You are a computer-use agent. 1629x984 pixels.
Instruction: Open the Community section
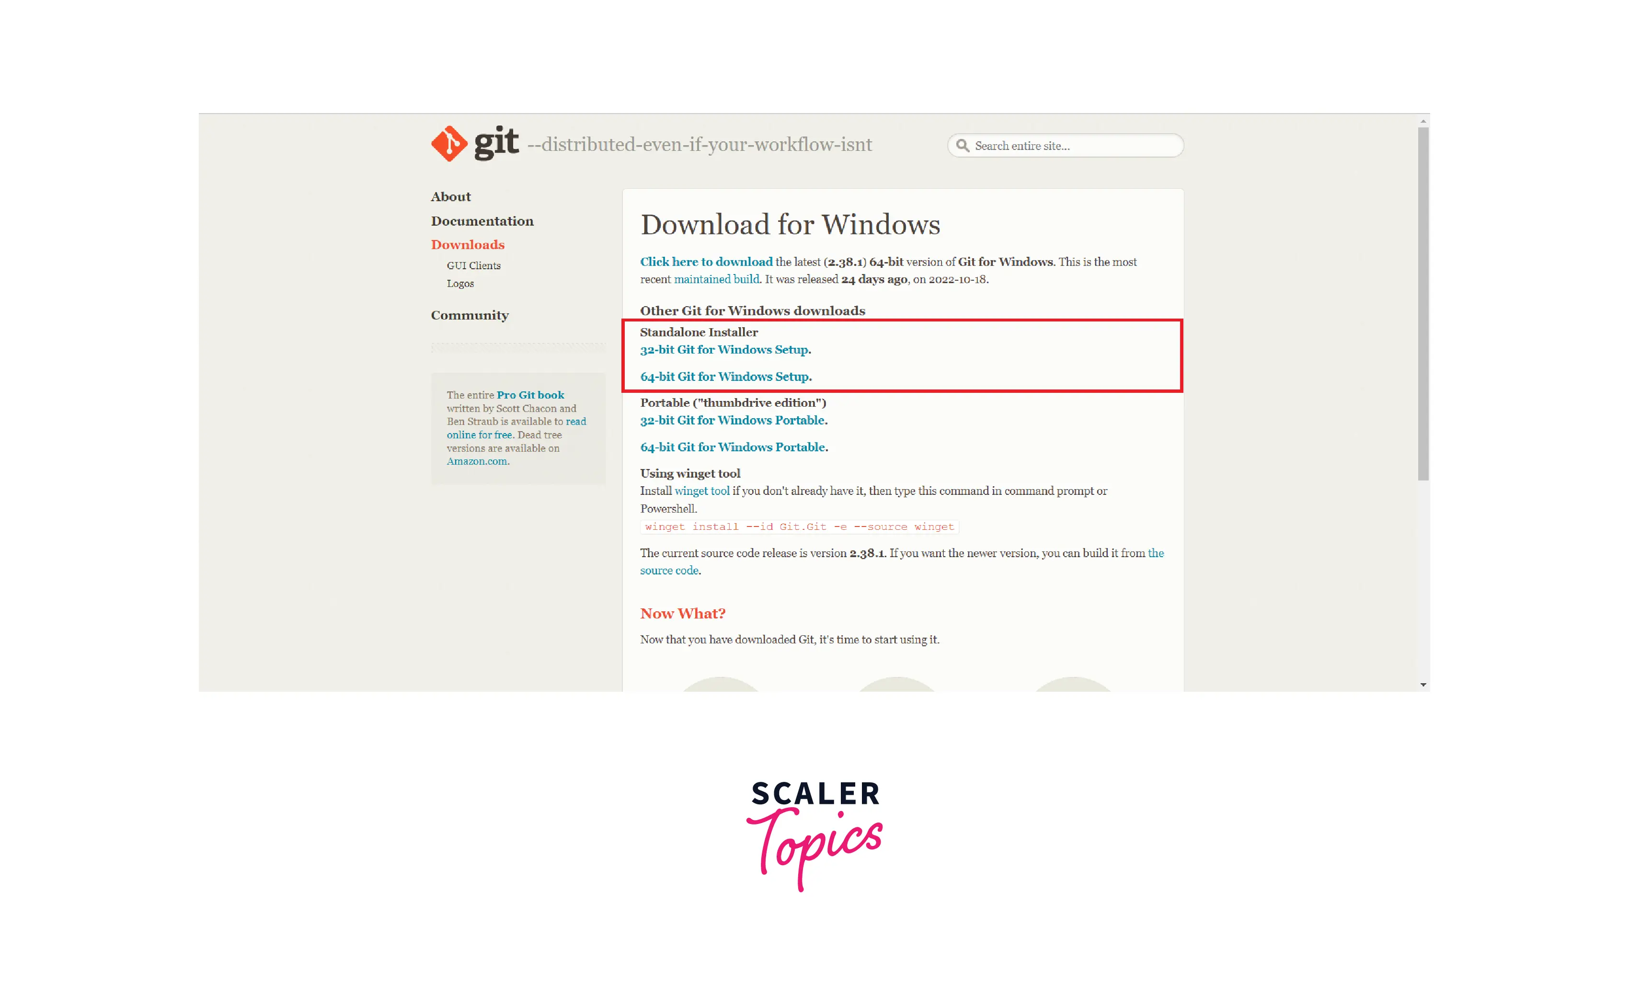pyautogui.click(x=470, y=314)
